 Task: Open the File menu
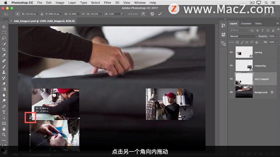point(40,3)
